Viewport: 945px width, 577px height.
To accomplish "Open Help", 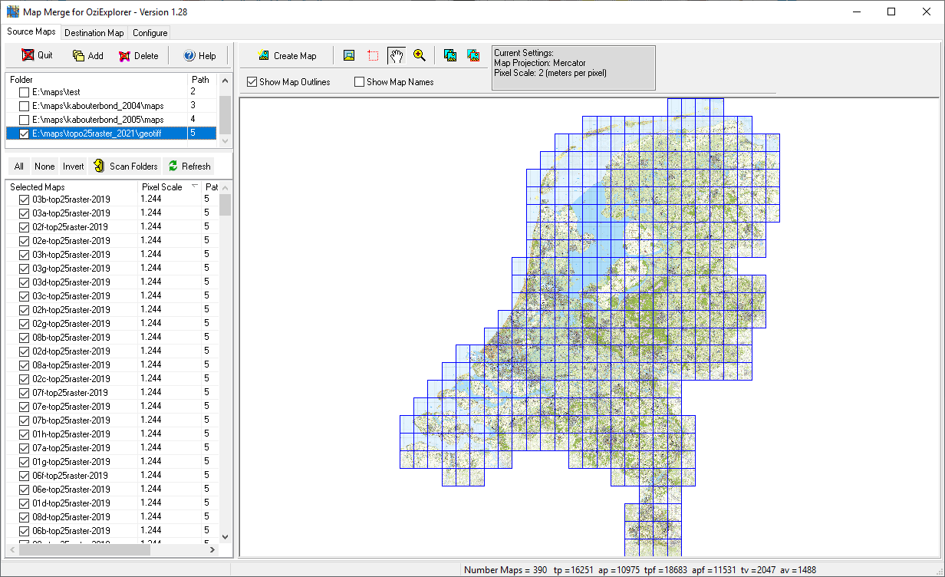I will [199, 55].
